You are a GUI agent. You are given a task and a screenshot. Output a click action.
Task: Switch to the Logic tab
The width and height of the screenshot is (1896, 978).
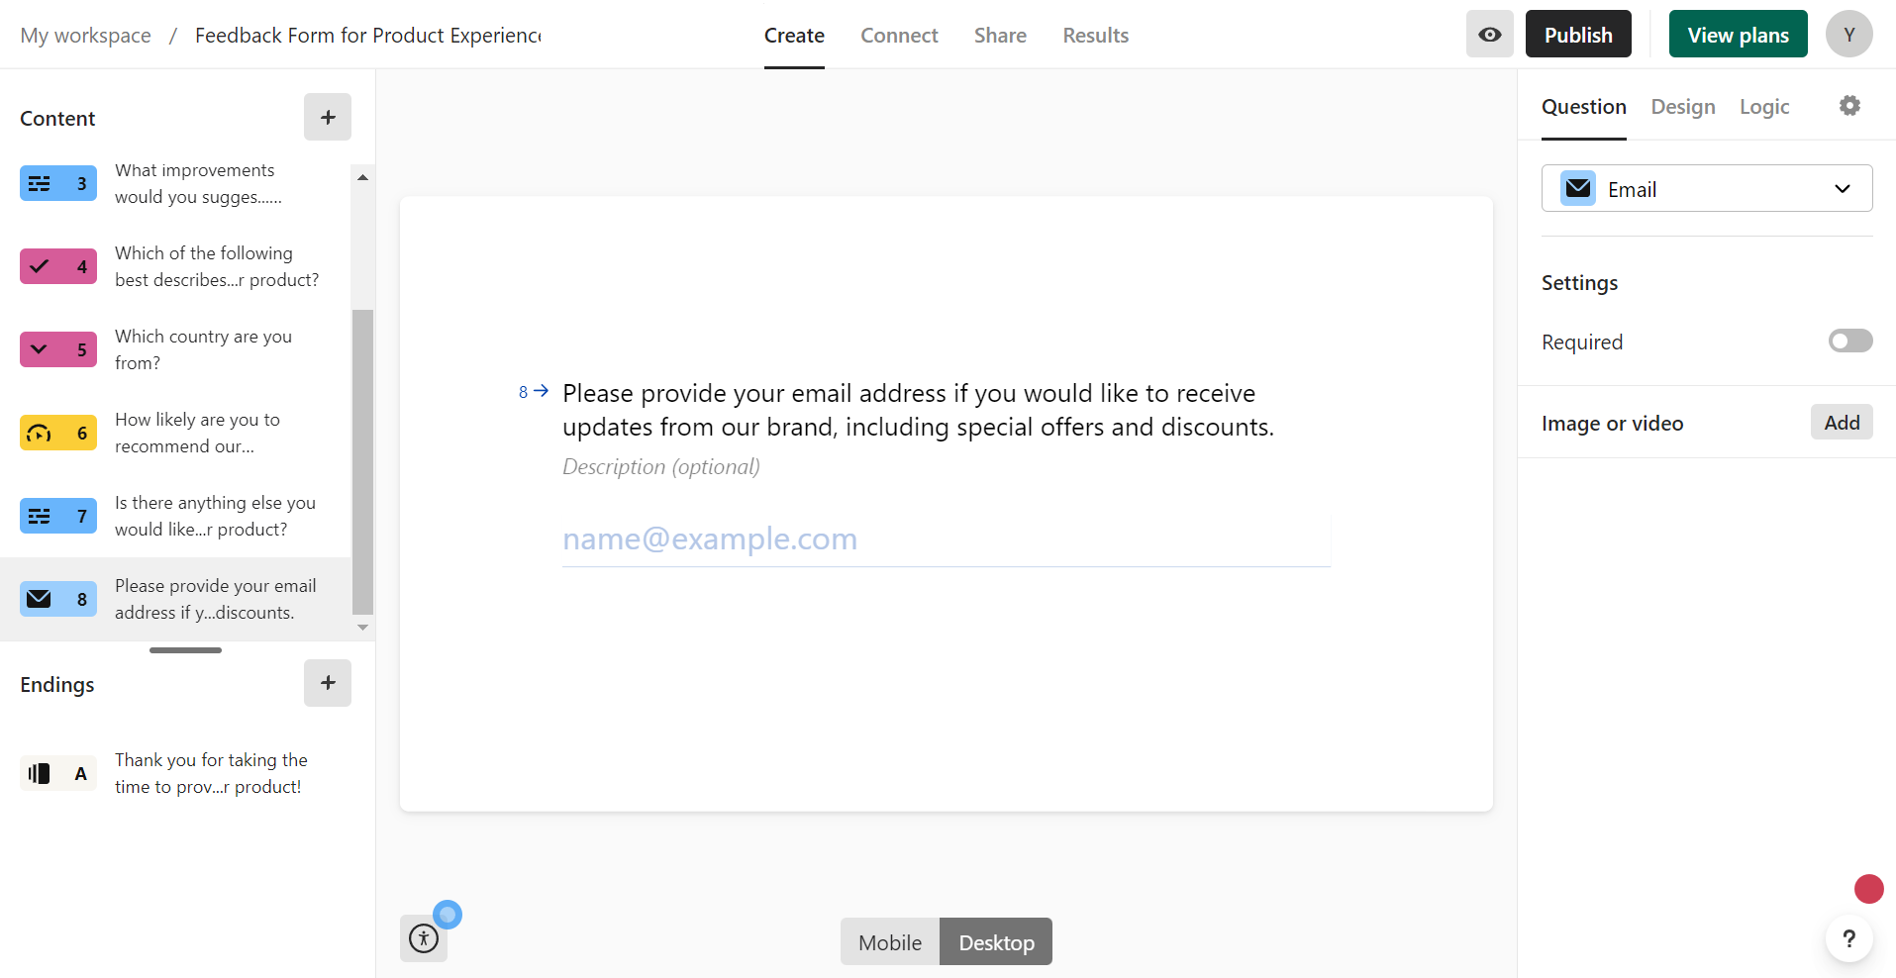(x=1763, y=107)
